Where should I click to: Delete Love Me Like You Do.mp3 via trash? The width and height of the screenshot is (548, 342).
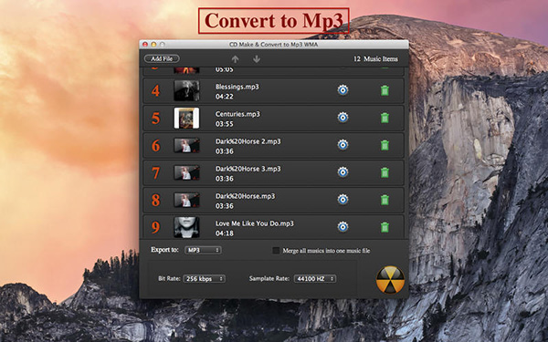point(385,227)
